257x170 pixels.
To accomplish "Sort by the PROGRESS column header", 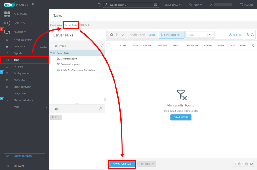I will pos(193,46).
